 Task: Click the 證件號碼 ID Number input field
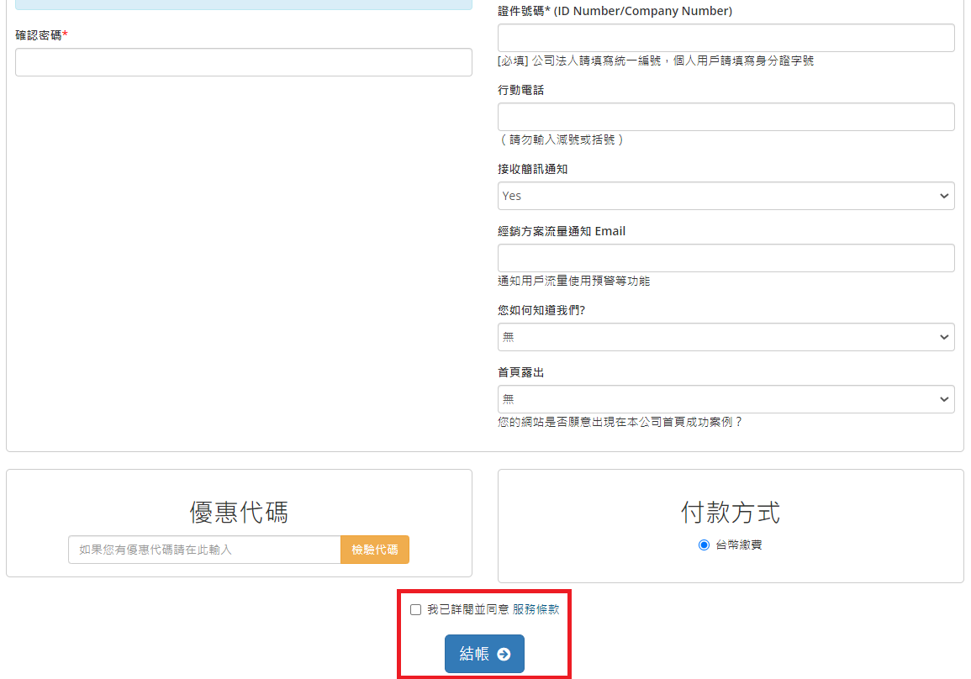tap(726, 38)
